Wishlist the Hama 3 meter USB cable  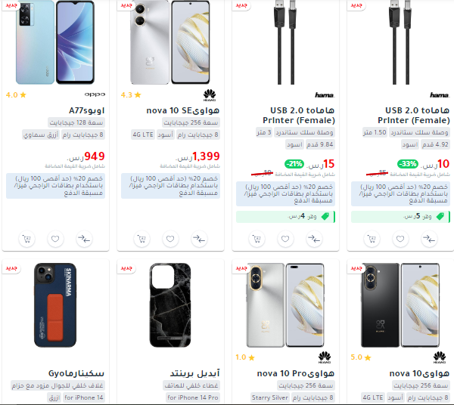pyautogui.click(x=285, y=239)
